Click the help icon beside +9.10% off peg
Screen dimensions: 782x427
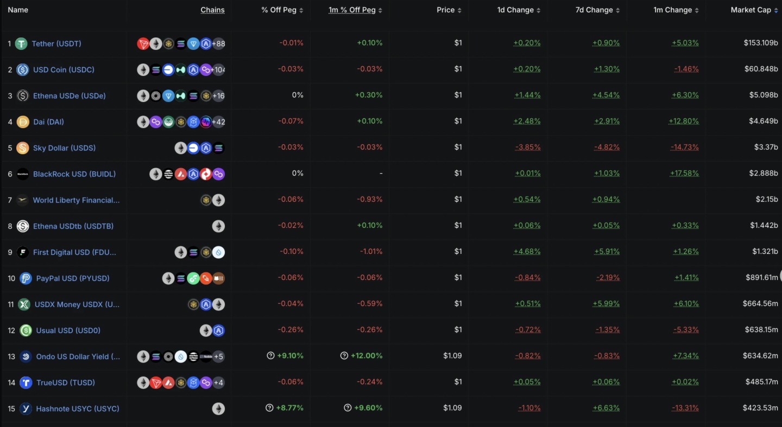click(x=270, y=356)
